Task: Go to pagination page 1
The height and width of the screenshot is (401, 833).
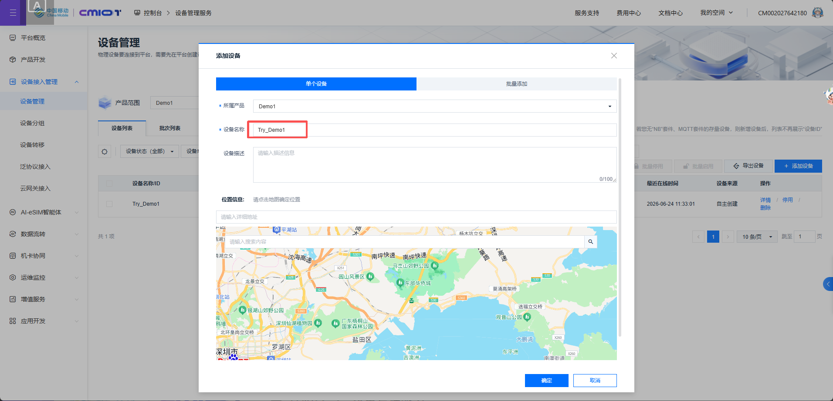Action: coord(713,237)
